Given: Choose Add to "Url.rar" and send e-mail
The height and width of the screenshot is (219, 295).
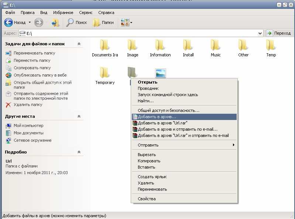Looking at the screenshot, I should 184,135.
